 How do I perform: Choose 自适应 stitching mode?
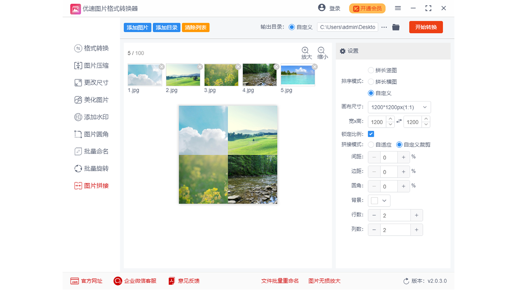[x=371, y=145]
